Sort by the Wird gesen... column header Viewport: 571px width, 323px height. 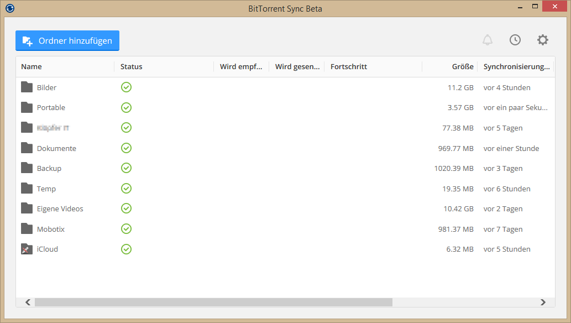tap(297, 67)
